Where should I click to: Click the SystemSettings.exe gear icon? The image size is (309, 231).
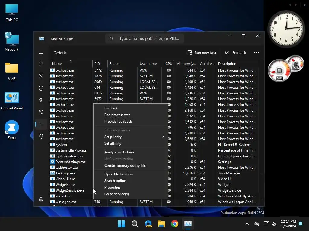tap(52, 162)
